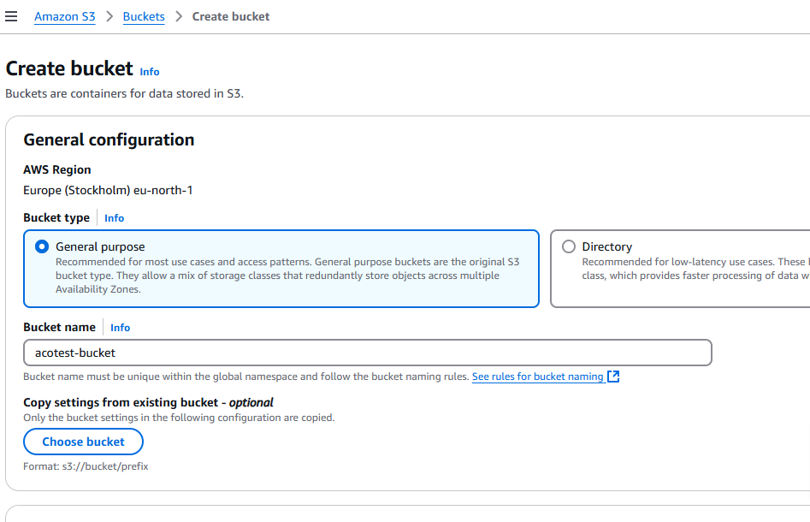This screenshot has width=810, height=522.
Task: Select the Directory bucket type radio button
Action: pyautogui.click(x=569, y=246)
